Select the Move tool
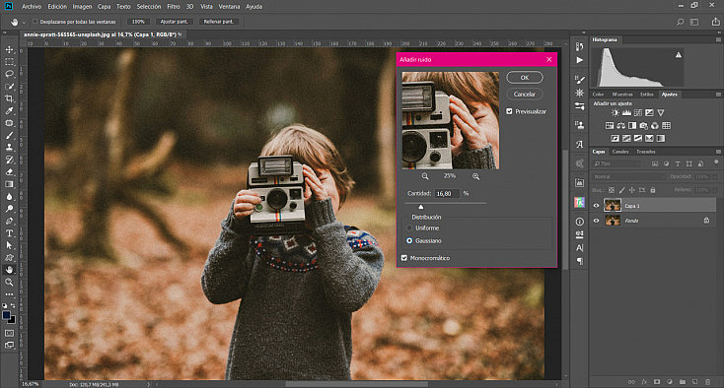 (x=9, y=49)
